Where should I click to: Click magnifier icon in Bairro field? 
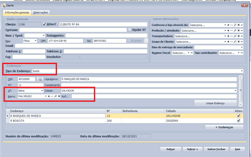click(x=55, y=96)
